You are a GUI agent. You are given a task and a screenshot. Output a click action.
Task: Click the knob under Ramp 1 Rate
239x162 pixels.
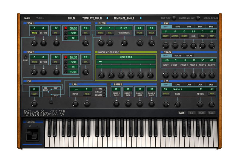pyautogui.click(x=116, y=103)
